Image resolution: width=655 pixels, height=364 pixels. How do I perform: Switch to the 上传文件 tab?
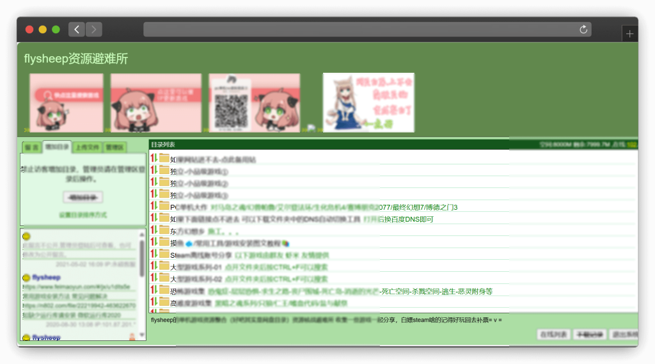(x=87, y=148)
